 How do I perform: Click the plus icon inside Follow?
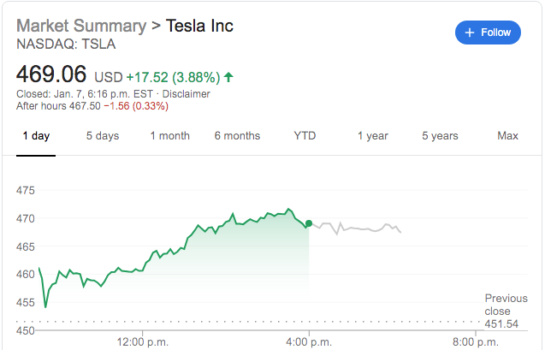469,33
